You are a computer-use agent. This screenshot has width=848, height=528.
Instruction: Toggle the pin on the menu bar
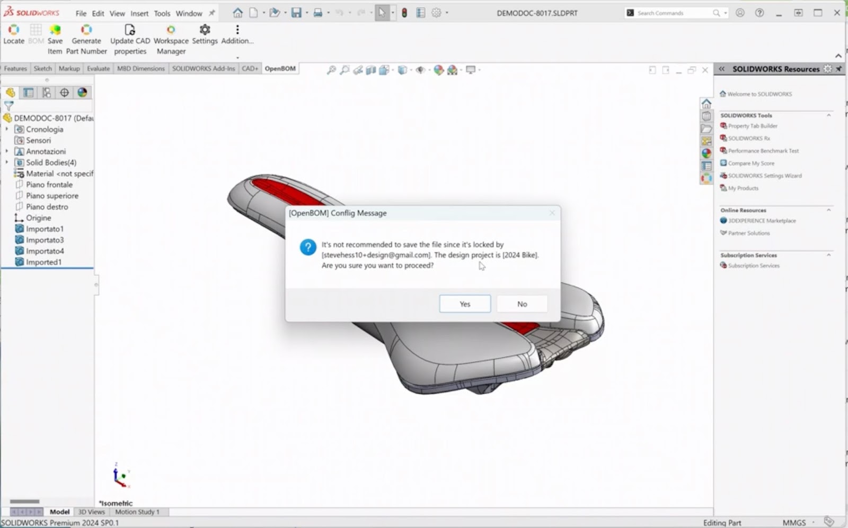pyautogui.click(x=212, y=13)
